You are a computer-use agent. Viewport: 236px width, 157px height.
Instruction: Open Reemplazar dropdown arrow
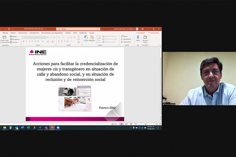coord(133,39)
